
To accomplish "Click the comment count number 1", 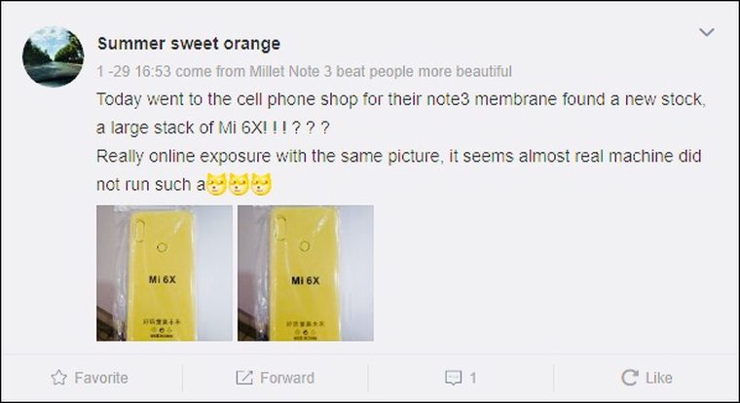I will [473, 378].
